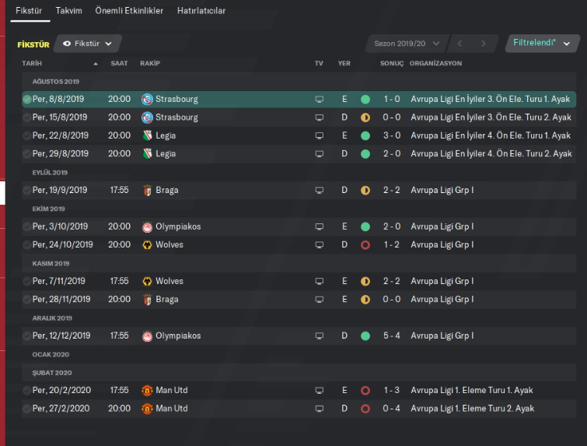Sort fixtures by the Tarih column header
587x446 pixels.
click(33, 63)
